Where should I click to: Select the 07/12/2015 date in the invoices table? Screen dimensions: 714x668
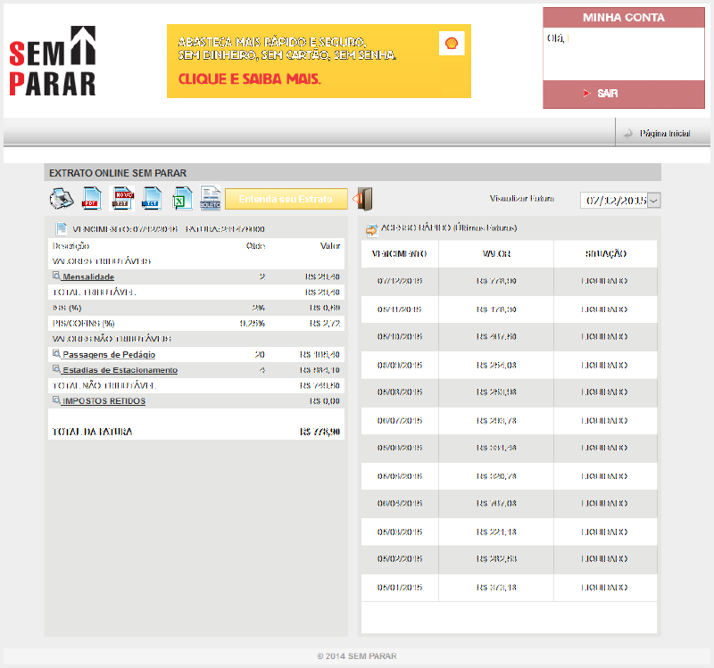coord(399,281)
